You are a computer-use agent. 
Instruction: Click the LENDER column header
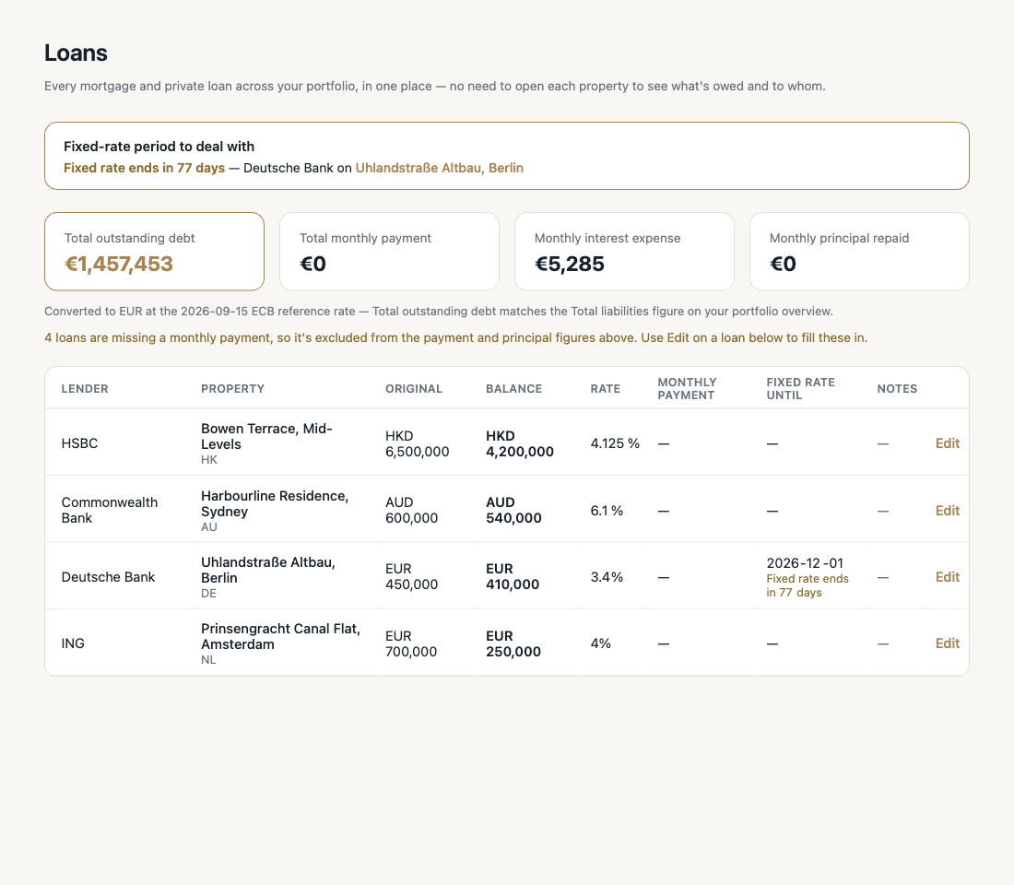click(x=85, y=389)
